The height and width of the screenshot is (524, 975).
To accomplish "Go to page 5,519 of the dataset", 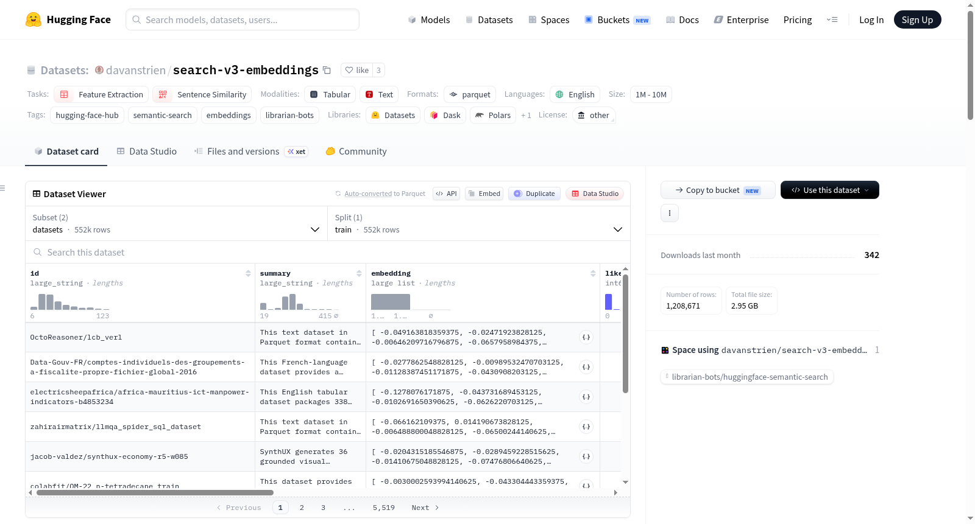I will point(384,508).
